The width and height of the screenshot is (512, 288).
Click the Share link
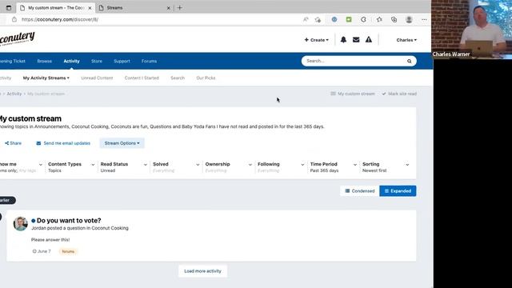[13, 143]
